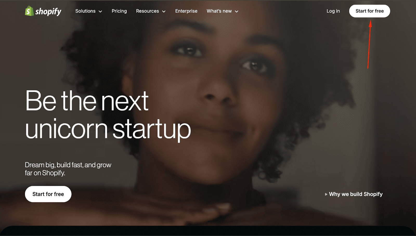The height and width of the screenshot is (236, 416).
Task: Click Start for free in the header
Action: [369, 11]
